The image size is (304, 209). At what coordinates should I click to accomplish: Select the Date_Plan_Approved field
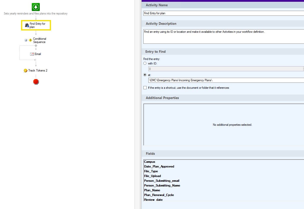coord(159,166)
